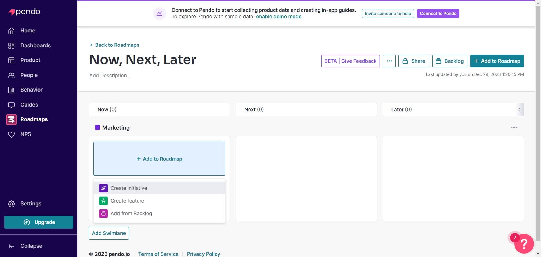Click the Add Description field
The height and width of the screenshot is (257, 541).
pyautogui.click(x=110, y=76)
